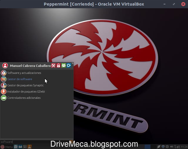Click the Software y actualizaciones gear icon
This screenshot has height=149, width=188.
click(4, 73)
